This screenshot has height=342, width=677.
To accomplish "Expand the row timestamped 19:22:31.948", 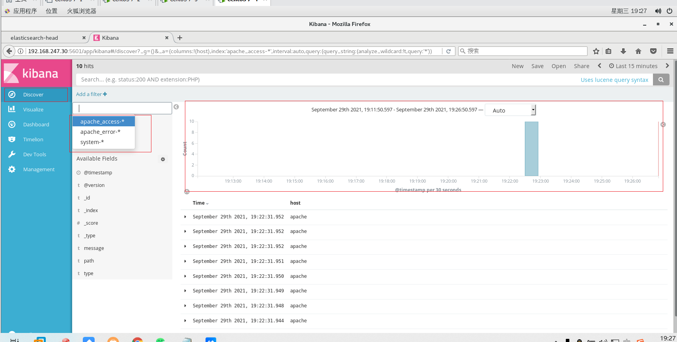I will (185, 306).
